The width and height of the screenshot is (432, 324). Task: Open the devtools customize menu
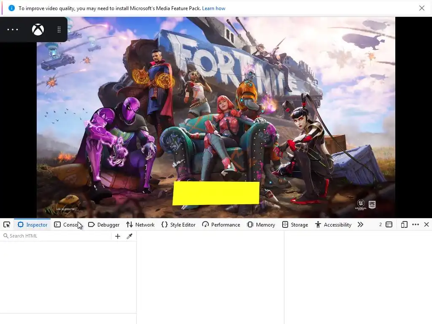pyautogui.click(x=416, y=224)
